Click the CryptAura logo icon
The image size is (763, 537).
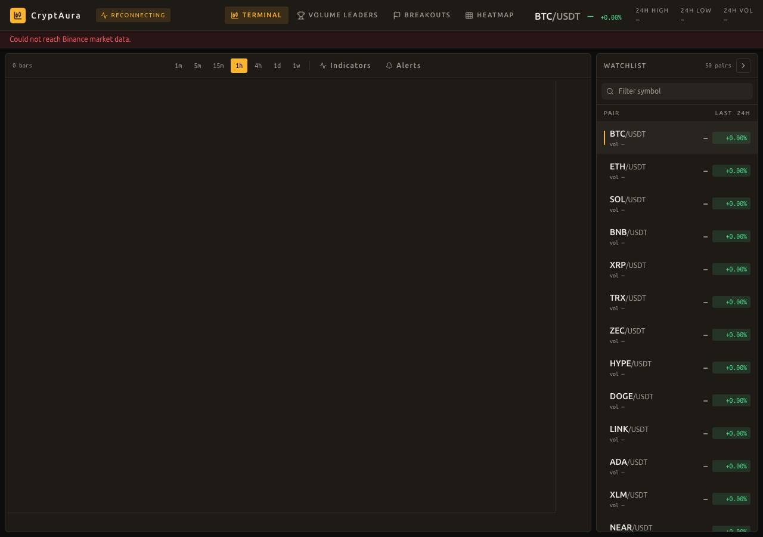click(18, 16)
